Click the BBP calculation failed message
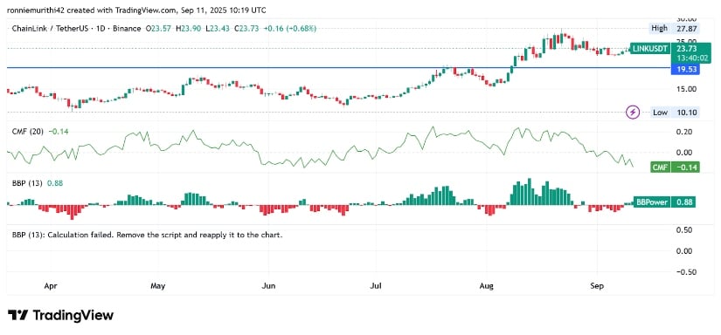The width and height of the screenshot is (721, 335). coord(147,235)
